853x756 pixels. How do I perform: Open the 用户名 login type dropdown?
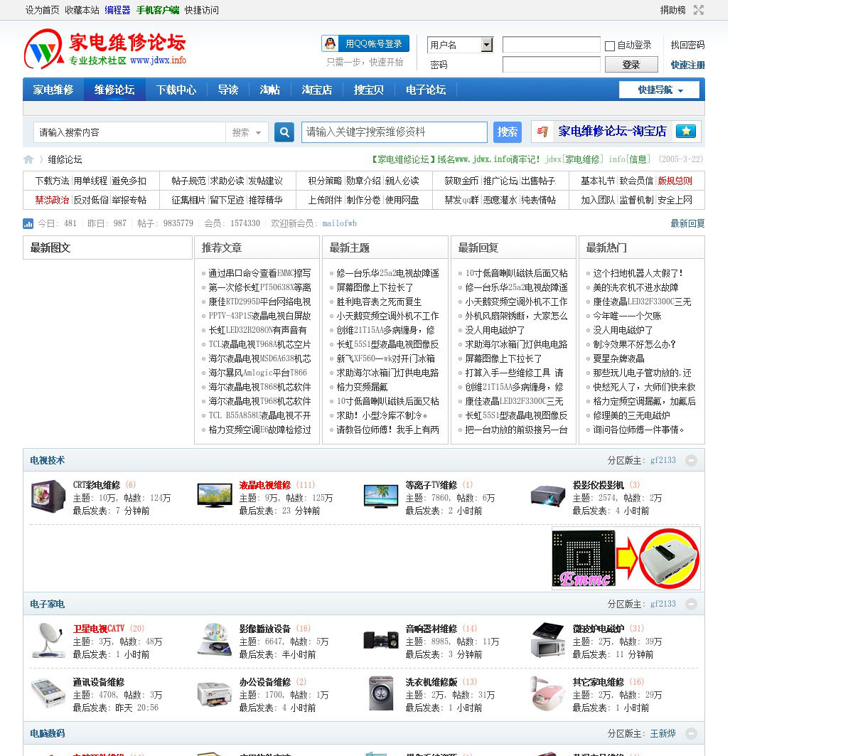point(486,45)
